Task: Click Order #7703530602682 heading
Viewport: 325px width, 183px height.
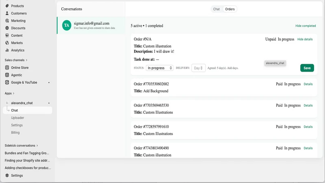Action: point(151,84)
